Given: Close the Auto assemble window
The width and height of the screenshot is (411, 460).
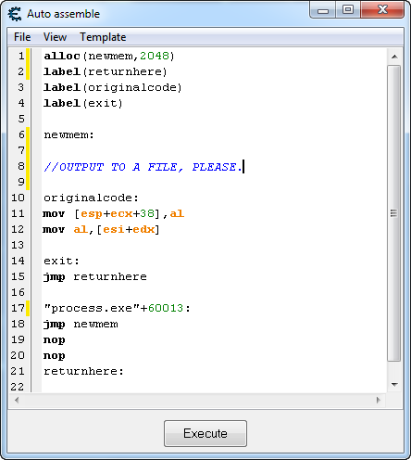Looking at the screenshot, I should coord(382,10).
